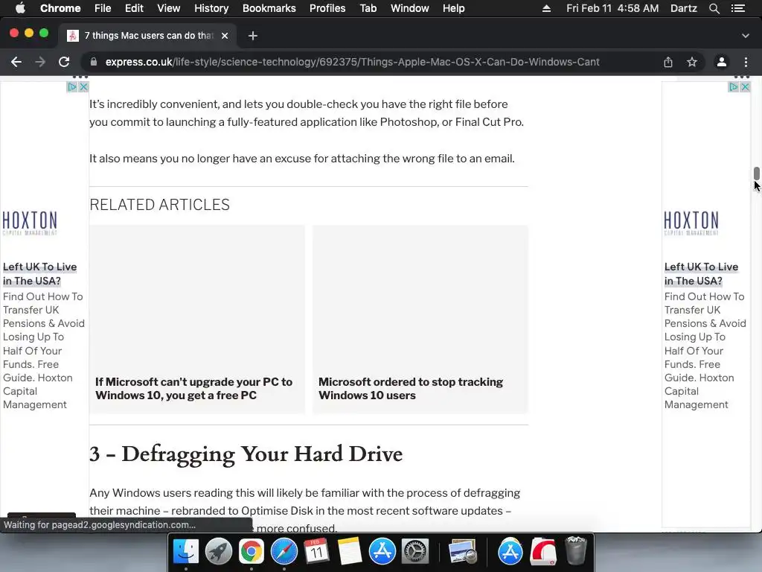Image resolution: width=762 pixels, height=572 pixels.
Task: Click the left Hoxton logo
Action: [x=30, y=223]
